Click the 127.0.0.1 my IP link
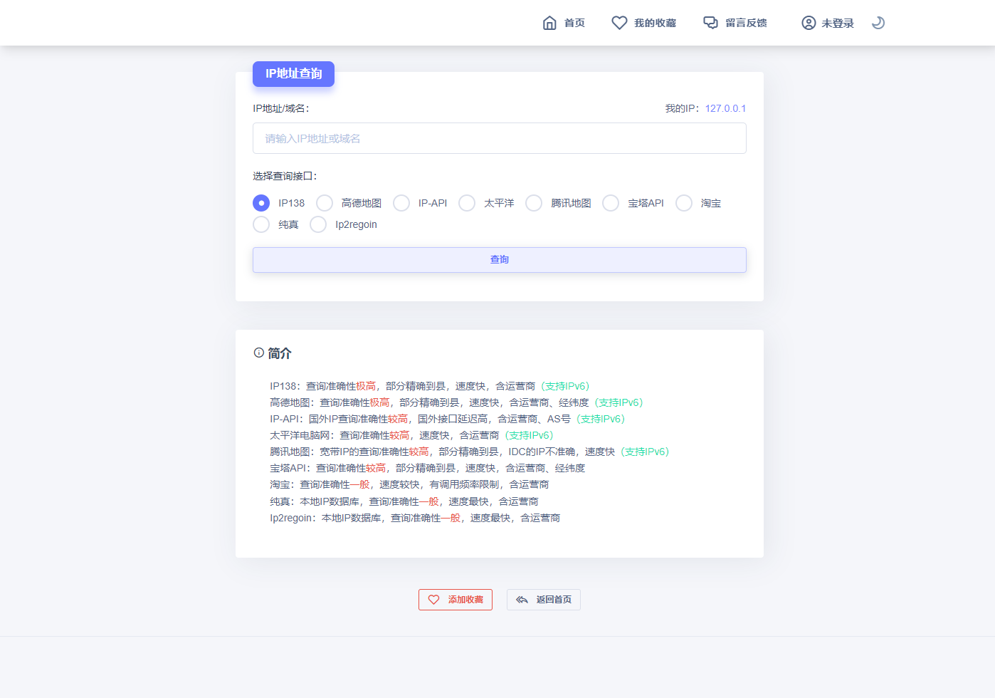Screen dimensions: 995x698 [725, 108]
